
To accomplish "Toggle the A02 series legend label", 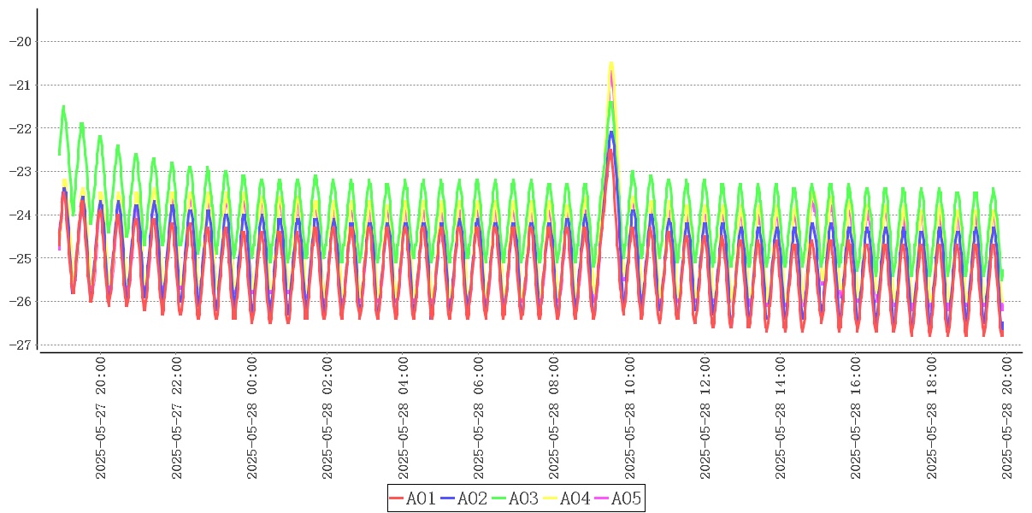I will tap(472, 498).
